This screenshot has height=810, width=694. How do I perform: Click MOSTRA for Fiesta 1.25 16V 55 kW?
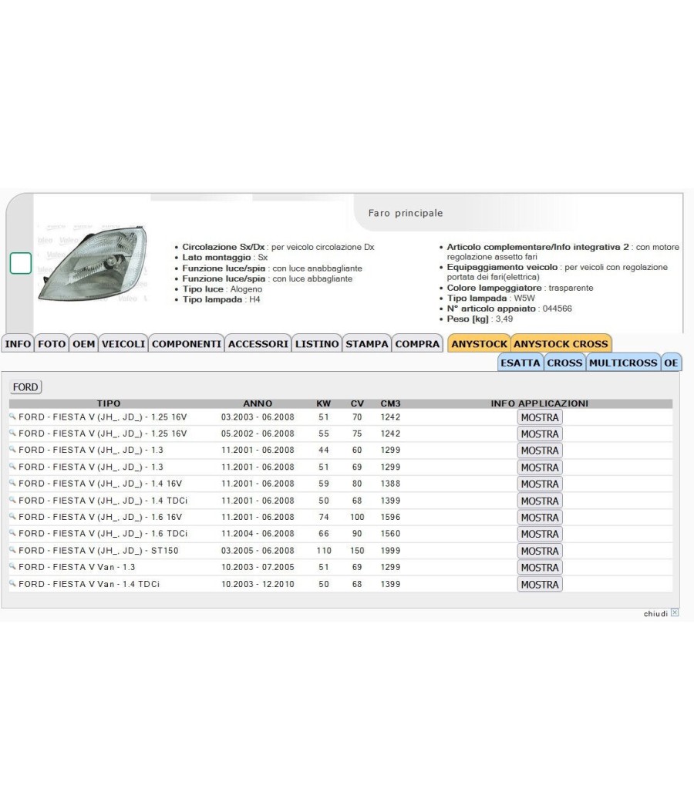point(540,434)
